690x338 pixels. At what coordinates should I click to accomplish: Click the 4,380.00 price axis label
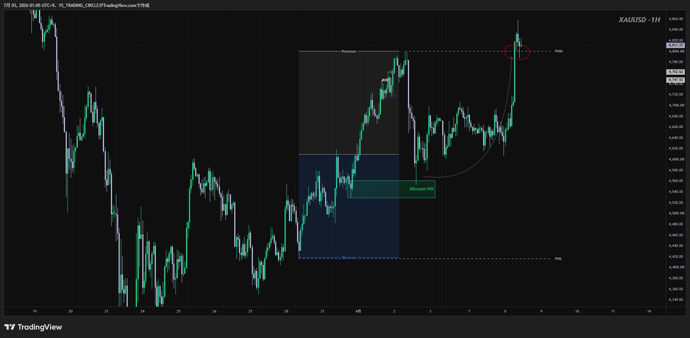(x=676, y=278)
